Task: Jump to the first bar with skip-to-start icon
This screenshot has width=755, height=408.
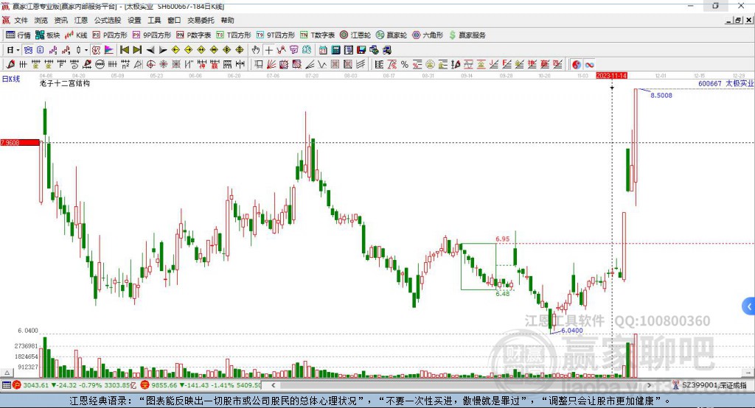Action: [x=124, y=50]
